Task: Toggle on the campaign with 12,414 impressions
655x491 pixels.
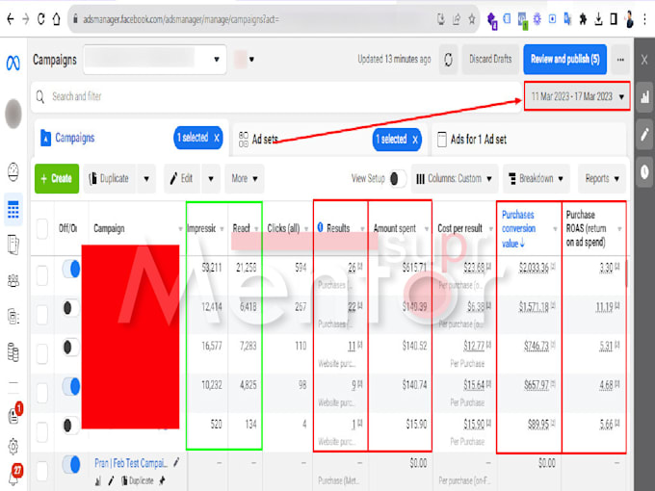Action: [71, 308]
